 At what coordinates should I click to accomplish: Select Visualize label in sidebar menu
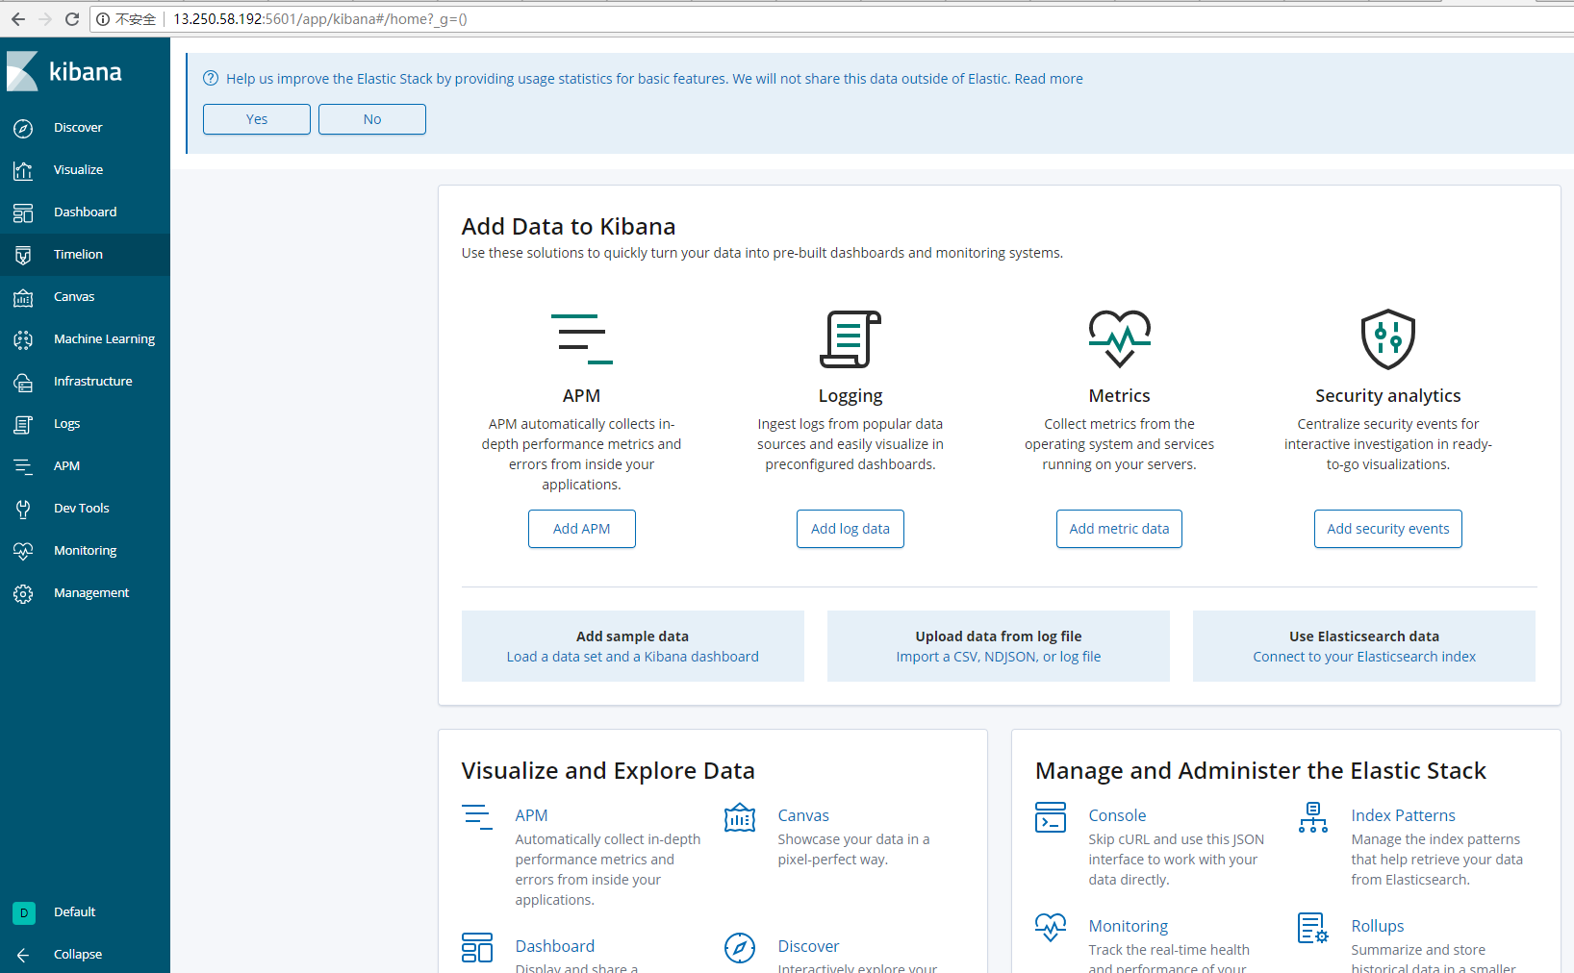(78, 170)
